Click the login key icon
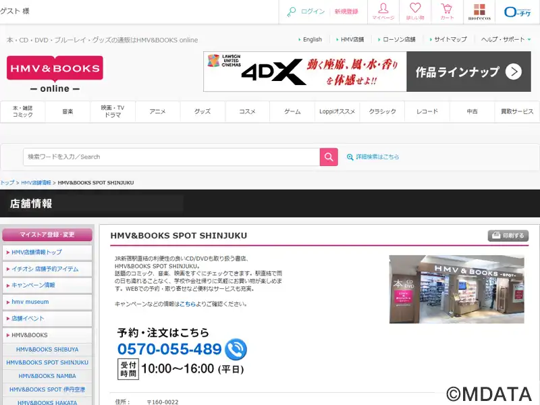The height and width of the screenshot is (405, 540). pyautogui.click(x=292, y=11)
